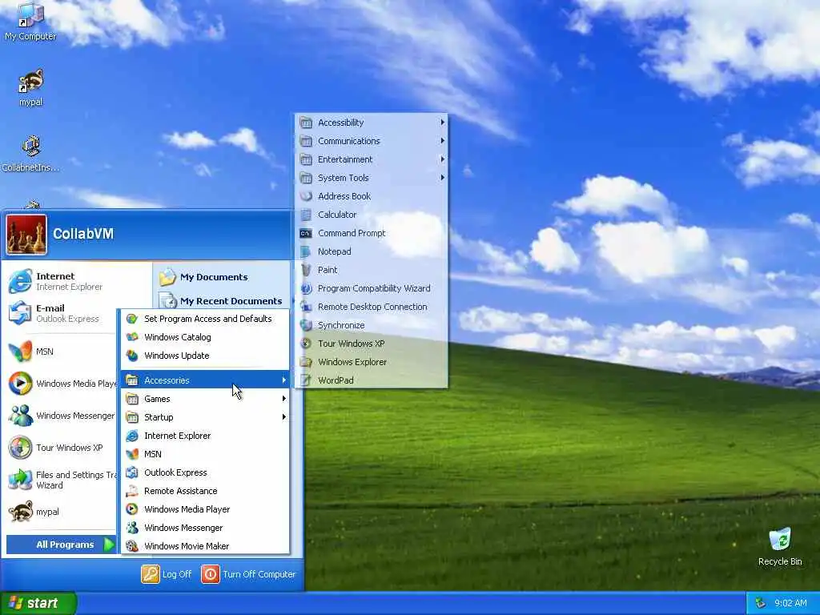Open Notepad in the Accessories list
Image resolution: width=820 pixels, height=615 pixels.
(x=372, y=251)
